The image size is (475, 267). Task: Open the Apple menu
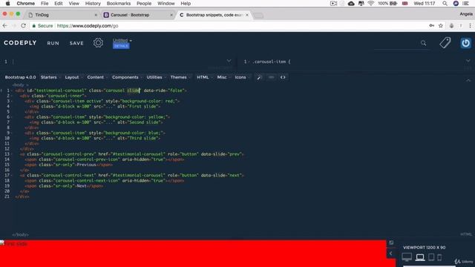tap(8, 3)
